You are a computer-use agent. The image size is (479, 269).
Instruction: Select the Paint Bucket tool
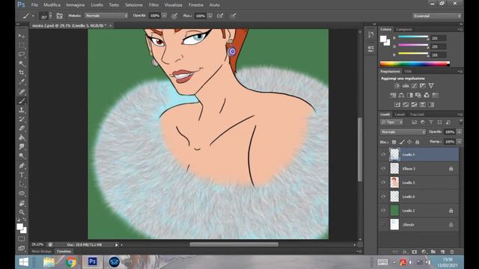click(22, 137)
